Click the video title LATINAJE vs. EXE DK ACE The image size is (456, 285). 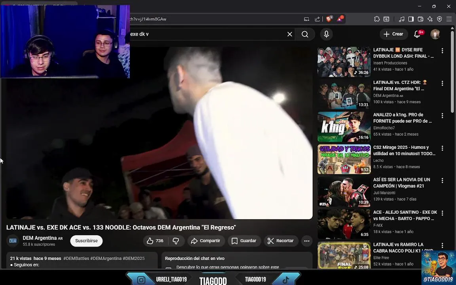121,228
